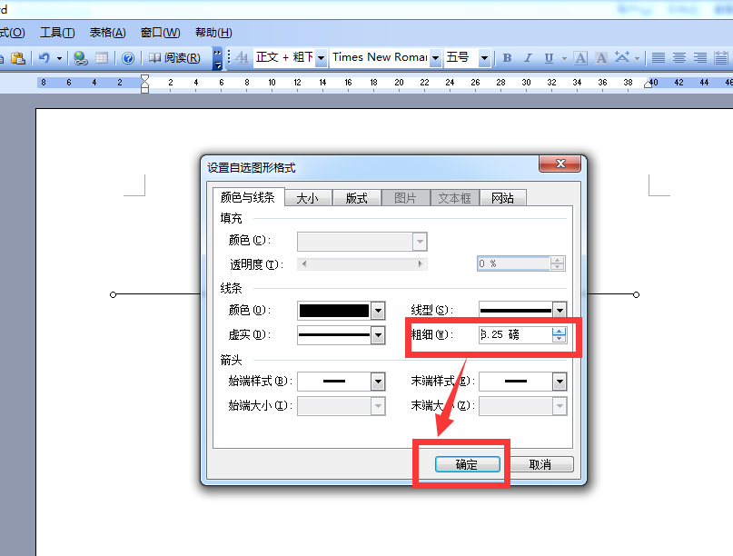Click the Paste clipboard icon

pos(18,57)
